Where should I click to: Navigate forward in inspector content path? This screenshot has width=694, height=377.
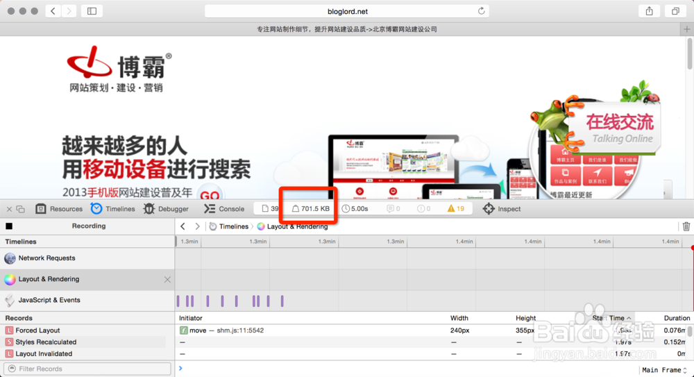(197, 226)
